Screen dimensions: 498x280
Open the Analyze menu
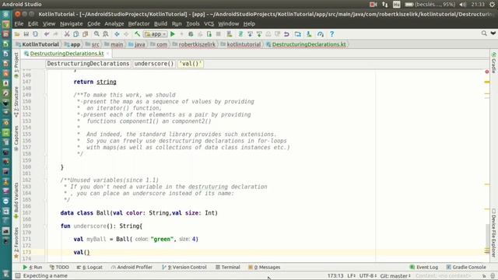[x=114, y=24]
